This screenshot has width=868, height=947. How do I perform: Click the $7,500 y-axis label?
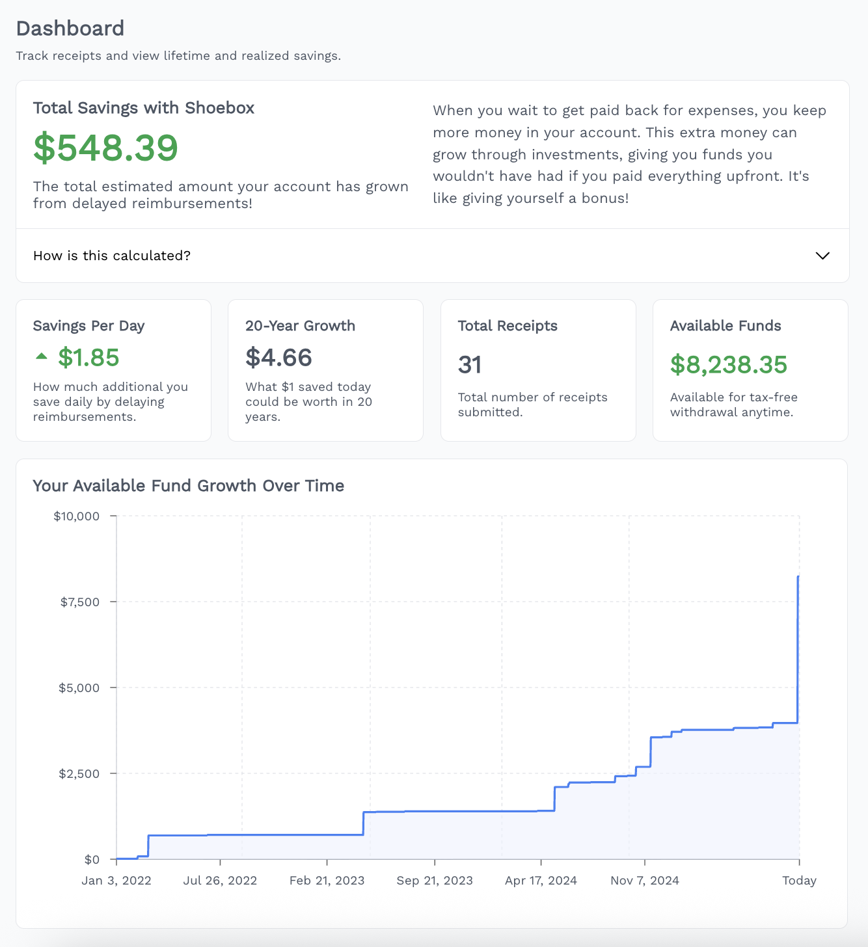(80, 602)
